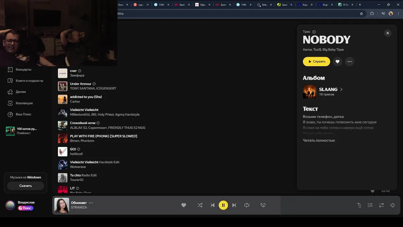Open the Обнимает player cover thumbnail
The width and height of the screenshot is (403, 227).
(x=62, y=205)
